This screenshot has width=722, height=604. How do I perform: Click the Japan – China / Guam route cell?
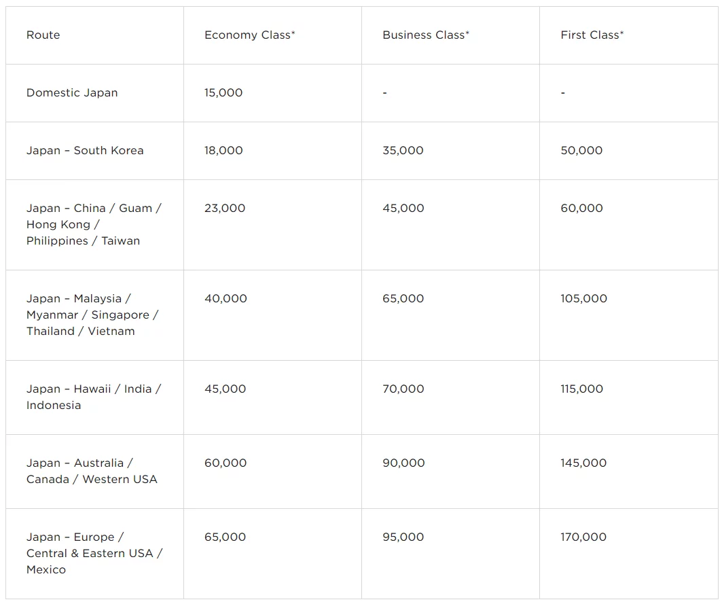pyautogui.click(x=94, y=224)
